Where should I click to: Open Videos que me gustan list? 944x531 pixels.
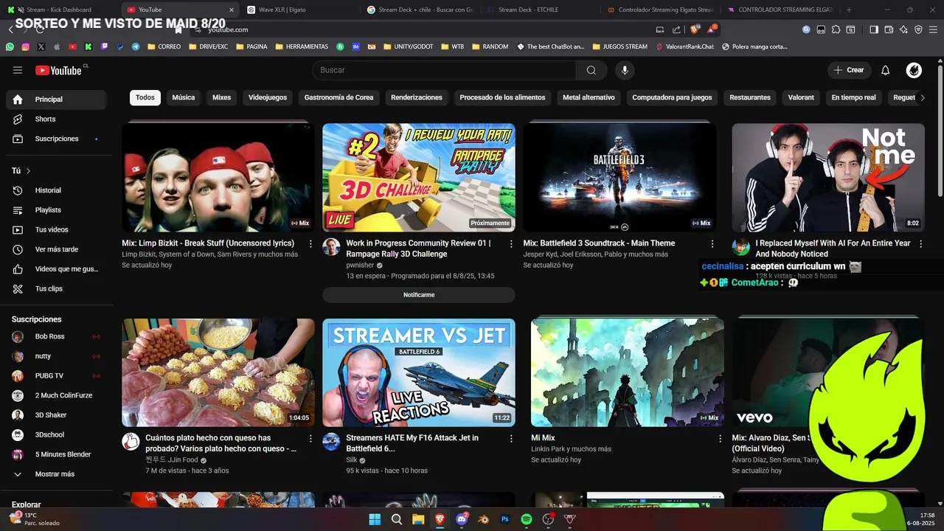coord(57,269)
